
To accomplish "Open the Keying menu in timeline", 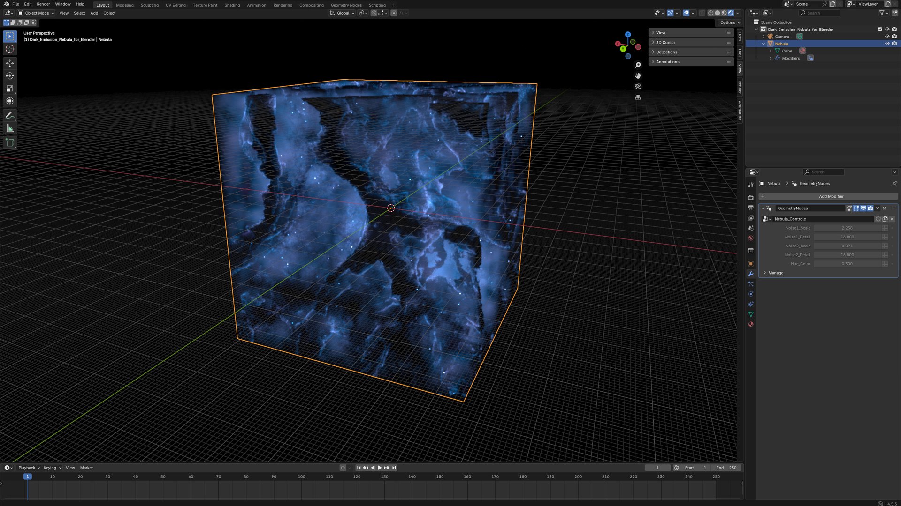I will click(x=52, y=468).
